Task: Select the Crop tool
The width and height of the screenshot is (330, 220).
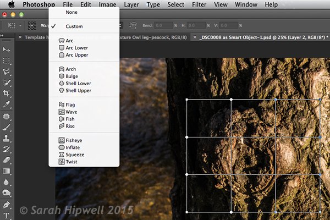Action: pyautogui.click(x=7, y=94)
